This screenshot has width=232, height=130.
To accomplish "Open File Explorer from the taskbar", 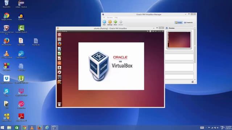I will pyautogui.click(x=9, y=127).
